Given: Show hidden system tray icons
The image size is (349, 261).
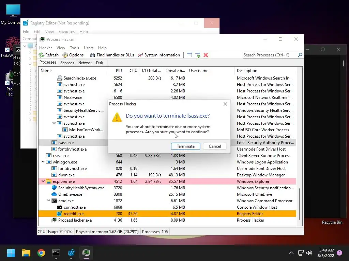Looking at the screenshot, I should [291, 253].
